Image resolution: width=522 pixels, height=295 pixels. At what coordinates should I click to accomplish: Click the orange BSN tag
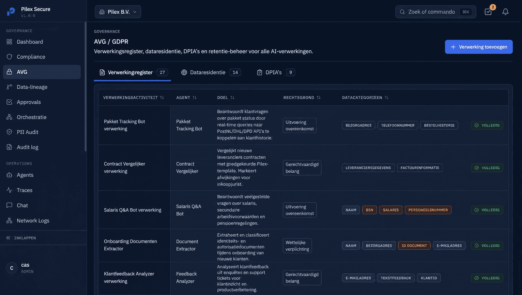pos(369,210)
